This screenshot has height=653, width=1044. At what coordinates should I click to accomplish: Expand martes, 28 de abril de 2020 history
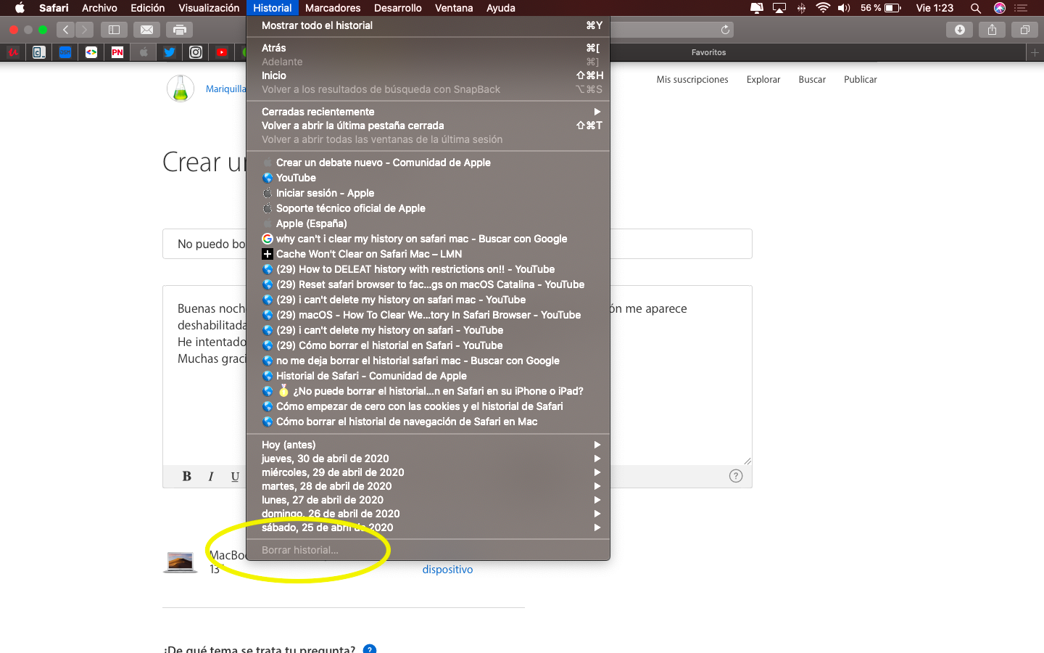[428, 486]
